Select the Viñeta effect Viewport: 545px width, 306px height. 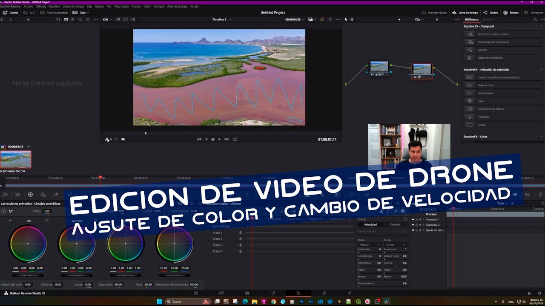click(502, 125)
